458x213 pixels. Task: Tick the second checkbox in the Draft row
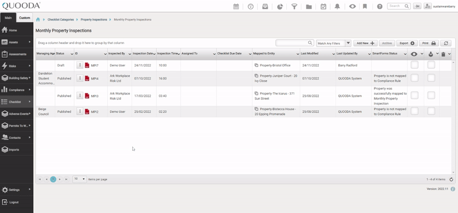431,65
